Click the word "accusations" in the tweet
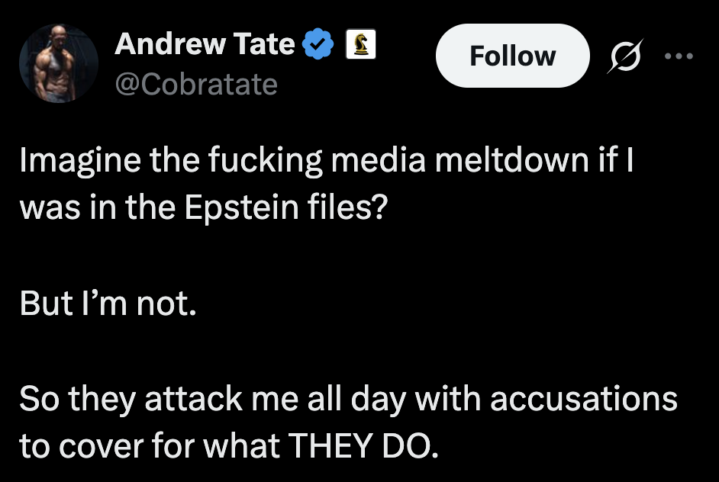Viewport: 719px width, 482px height. click(x=584, y=399)
